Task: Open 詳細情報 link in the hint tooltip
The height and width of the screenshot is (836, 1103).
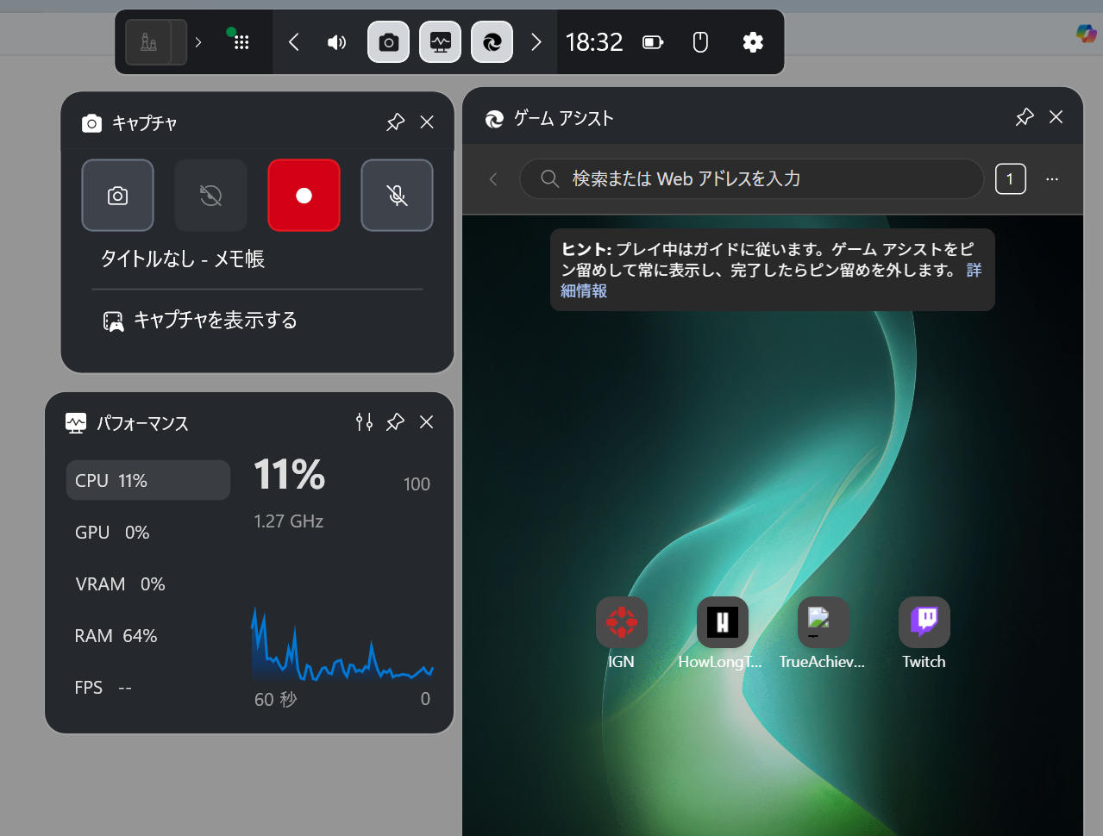Action: [583, 290]
